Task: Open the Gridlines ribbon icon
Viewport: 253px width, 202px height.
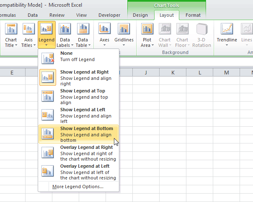Action: [124, 29]
